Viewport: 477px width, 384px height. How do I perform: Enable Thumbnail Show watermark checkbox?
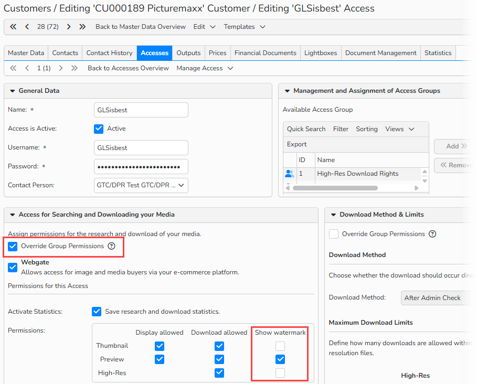[280, 346]
